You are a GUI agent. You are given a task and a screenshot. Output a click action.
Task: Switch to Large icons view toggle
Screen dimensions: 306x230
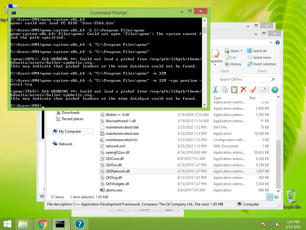(x=276, y=197)
